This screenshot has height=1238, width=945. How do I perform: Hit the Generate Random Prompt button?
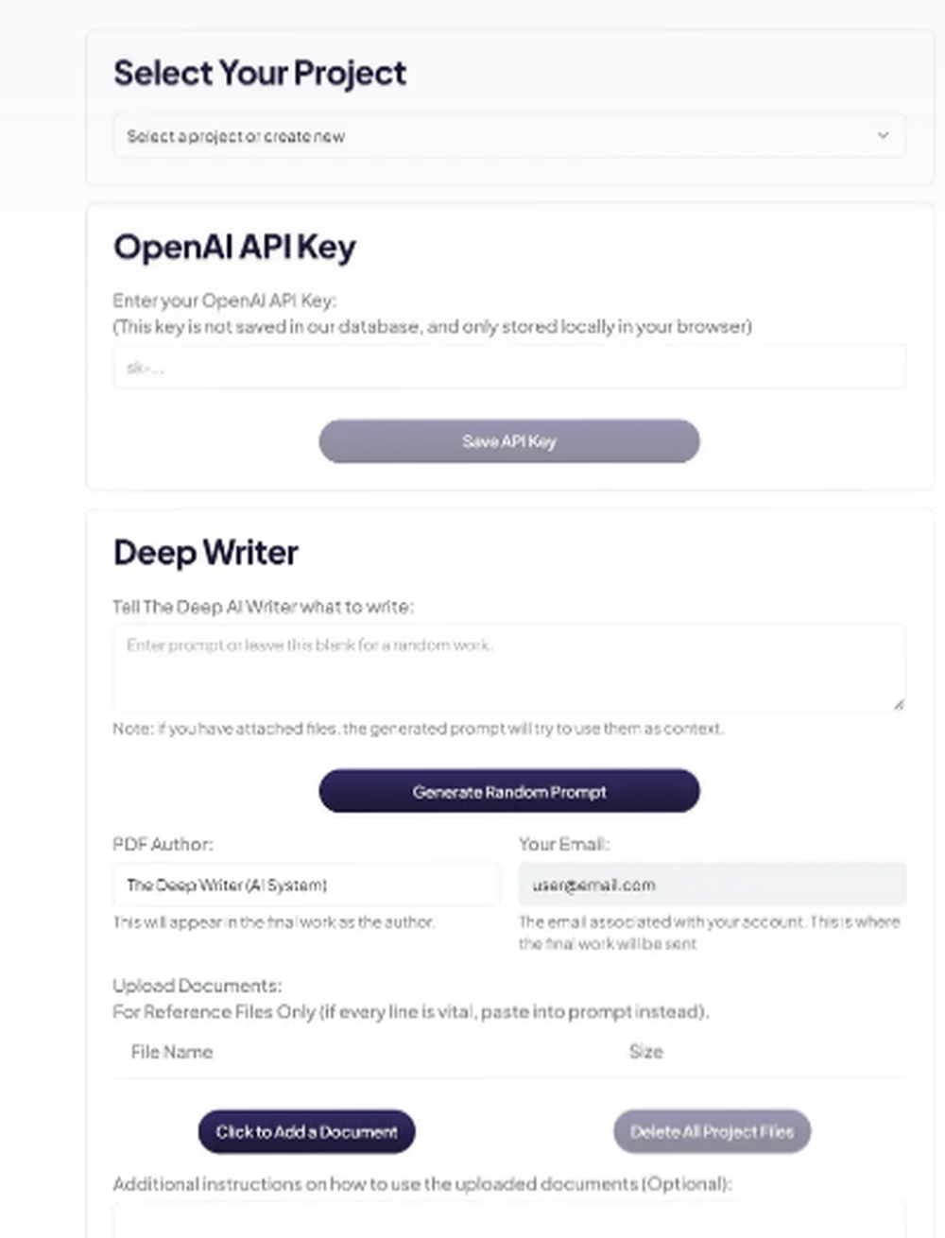pos(509,791)
